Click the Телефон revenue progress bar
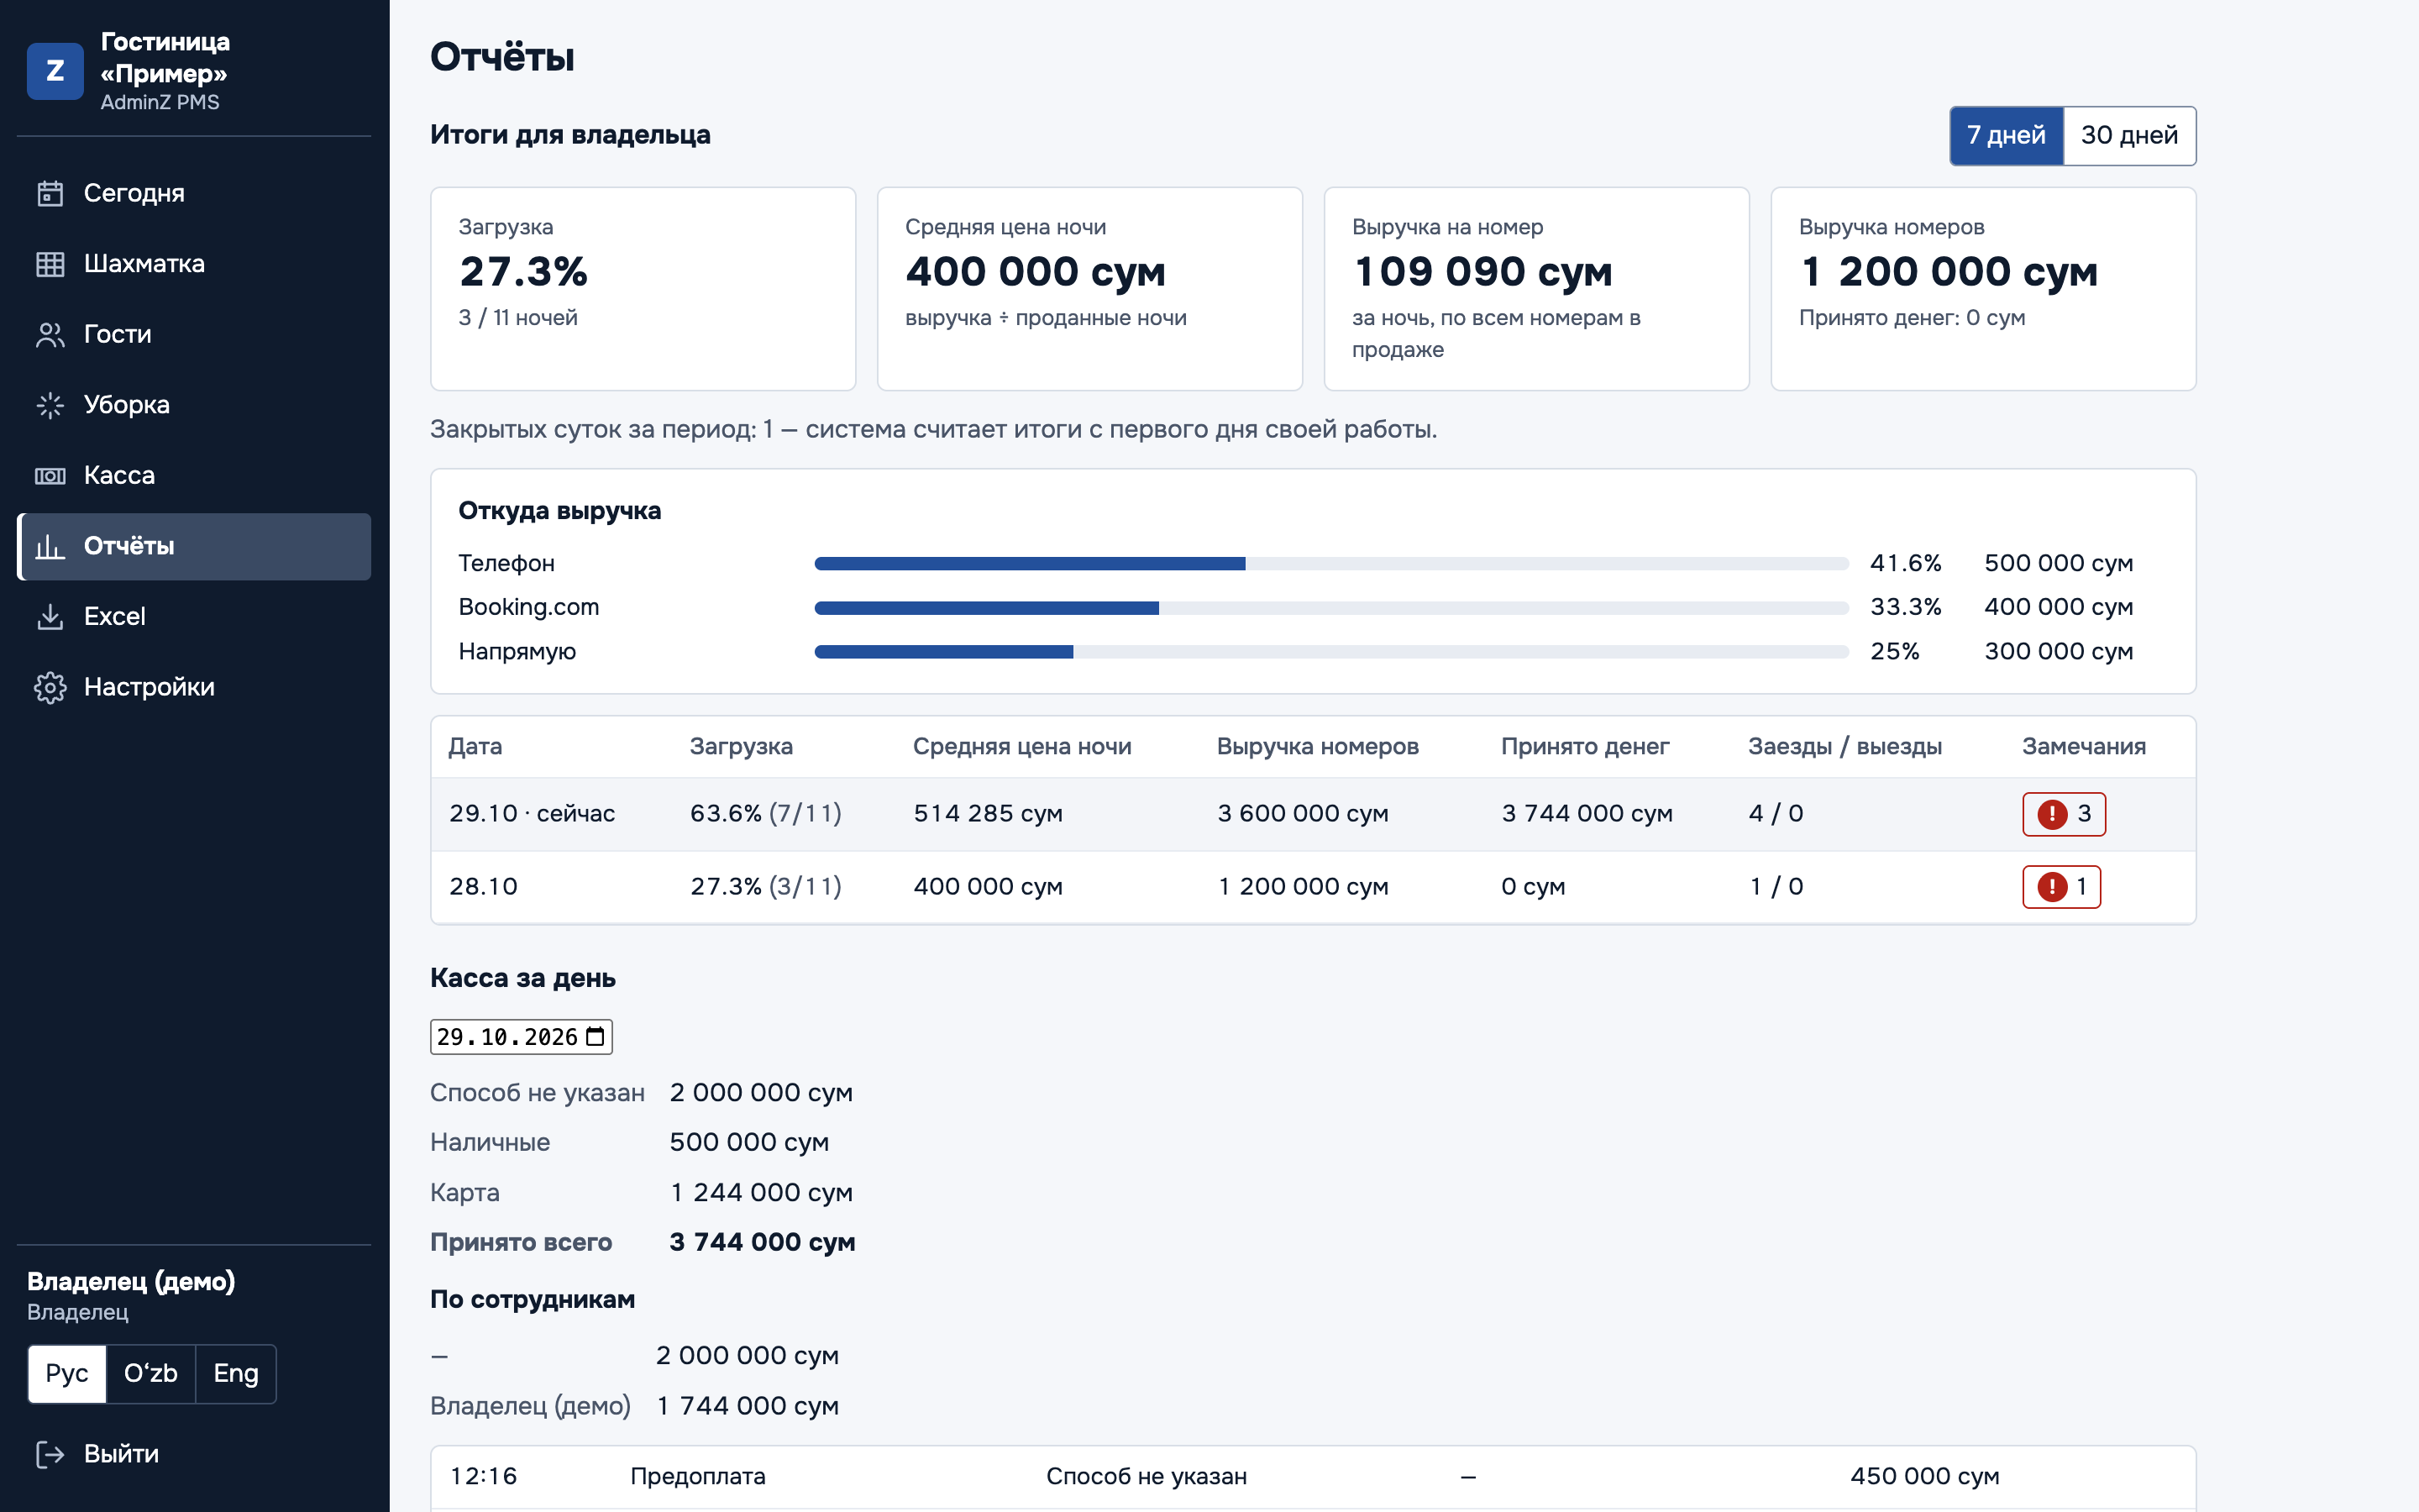2419x1512 pixels. pos(1331,564)
